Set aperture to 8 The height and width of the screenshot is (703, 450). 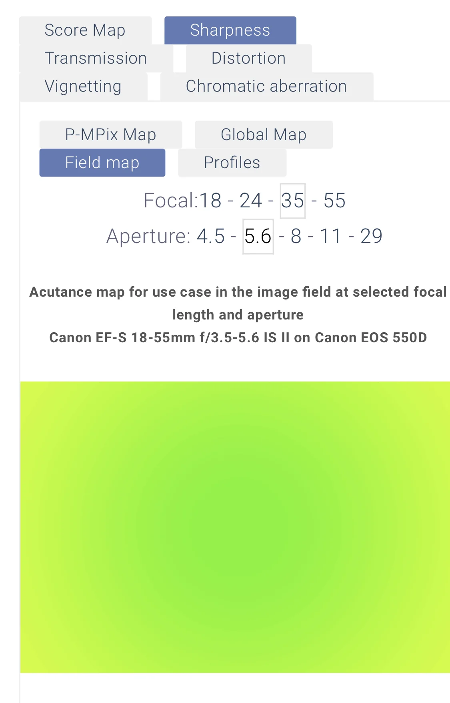click(x=296, y=236)
